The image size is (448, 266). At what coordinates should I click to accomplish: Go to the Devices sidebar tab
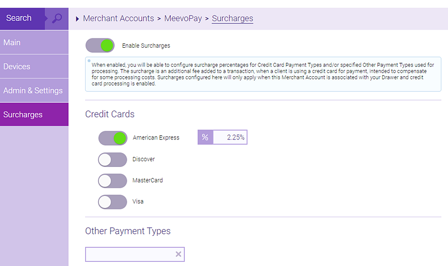34,66
